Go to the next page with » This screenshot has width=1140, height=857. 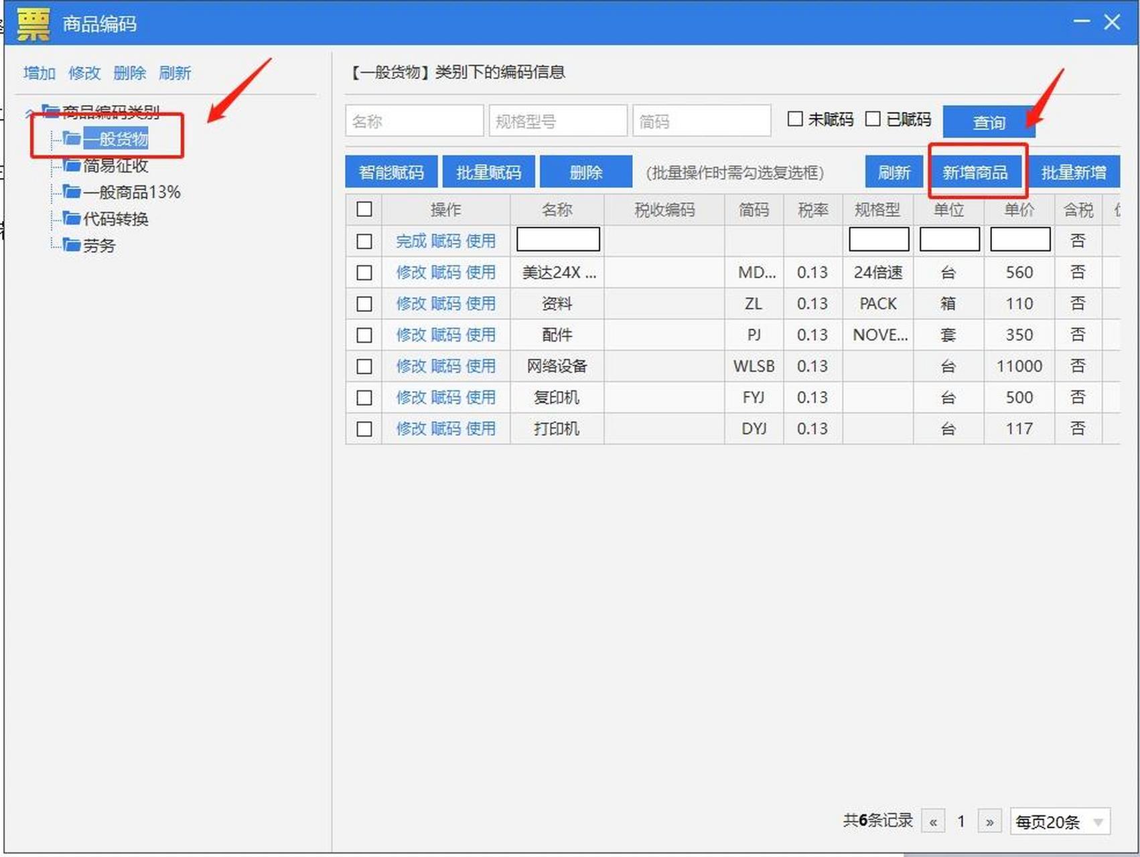click(x=989, y=822)
